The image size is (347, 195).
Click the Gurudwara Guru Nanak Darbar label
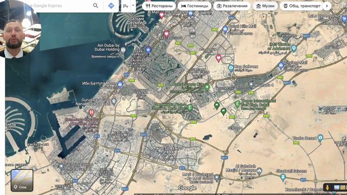pos(93,102)
